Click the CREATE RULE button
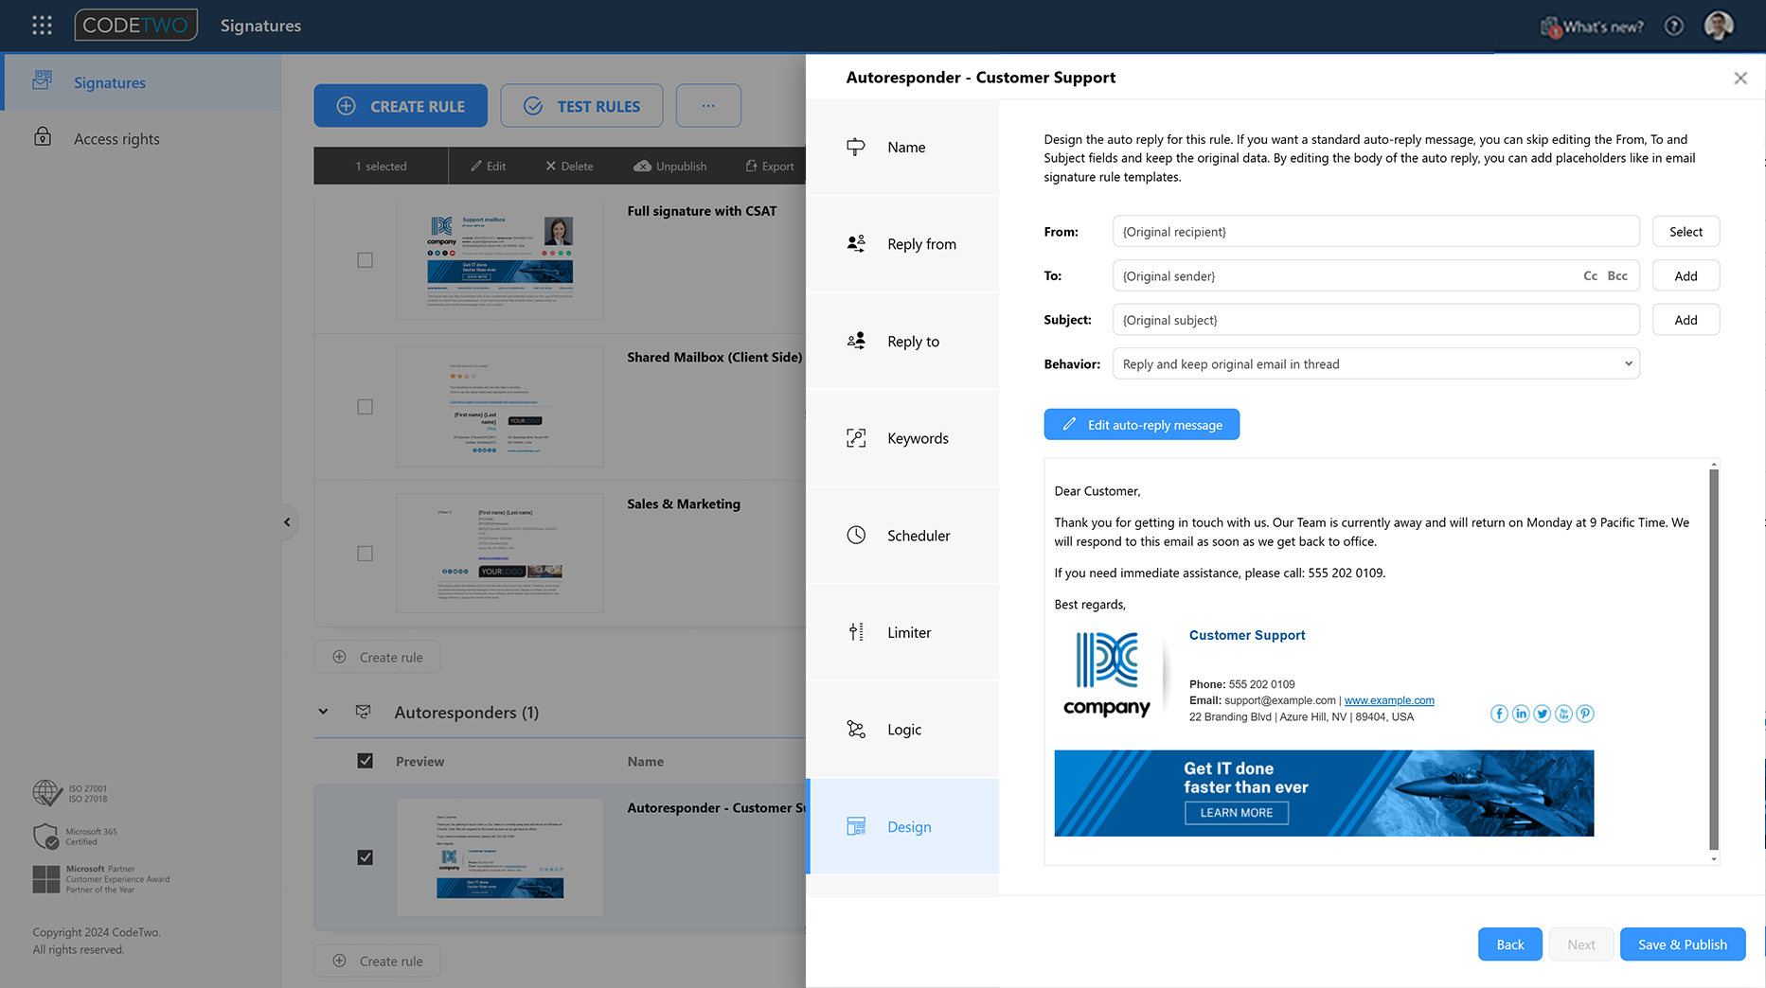 [x=401, y=106]
